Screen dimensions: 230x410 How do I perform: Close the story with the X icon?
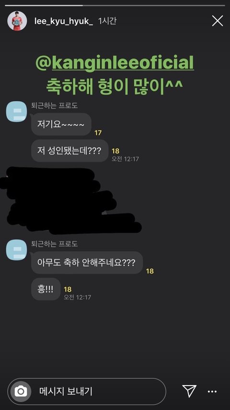[x=217, y=21]
